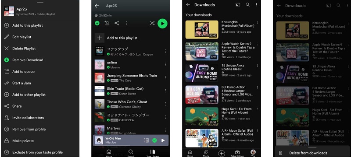Select Edit playlist option
351x161 pixels.
click(x=21, y=37)
